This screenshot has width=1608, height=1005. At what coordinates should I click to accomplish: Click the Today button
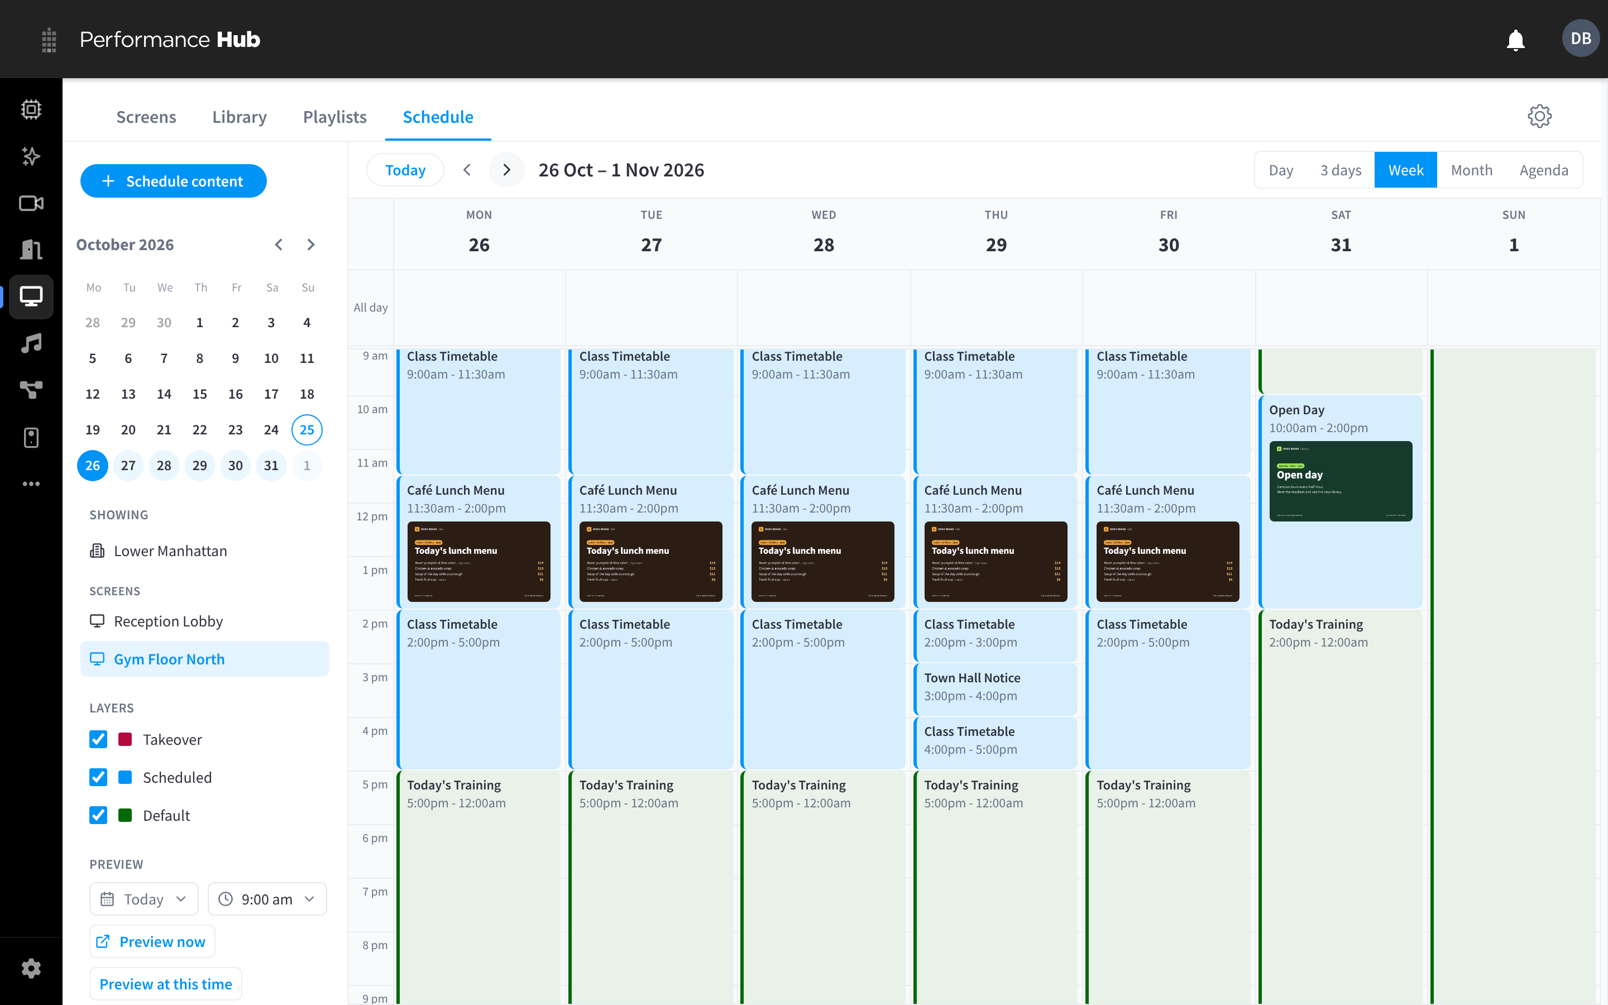tap(405, 170)
